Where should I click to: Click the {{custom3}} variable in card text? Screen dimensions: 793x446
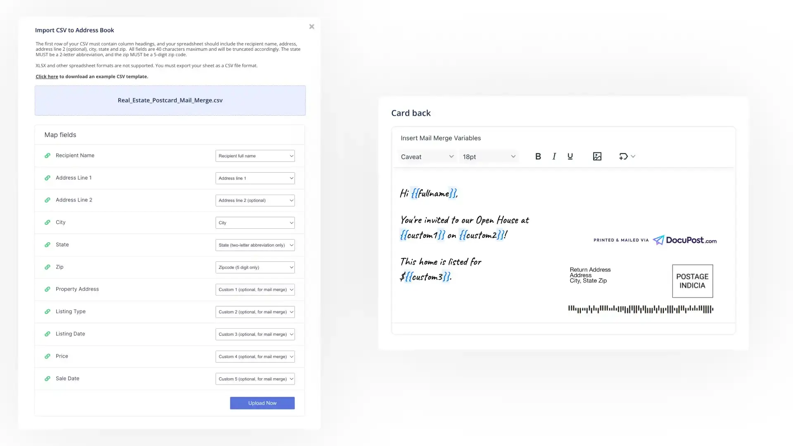tap(427, 277)
